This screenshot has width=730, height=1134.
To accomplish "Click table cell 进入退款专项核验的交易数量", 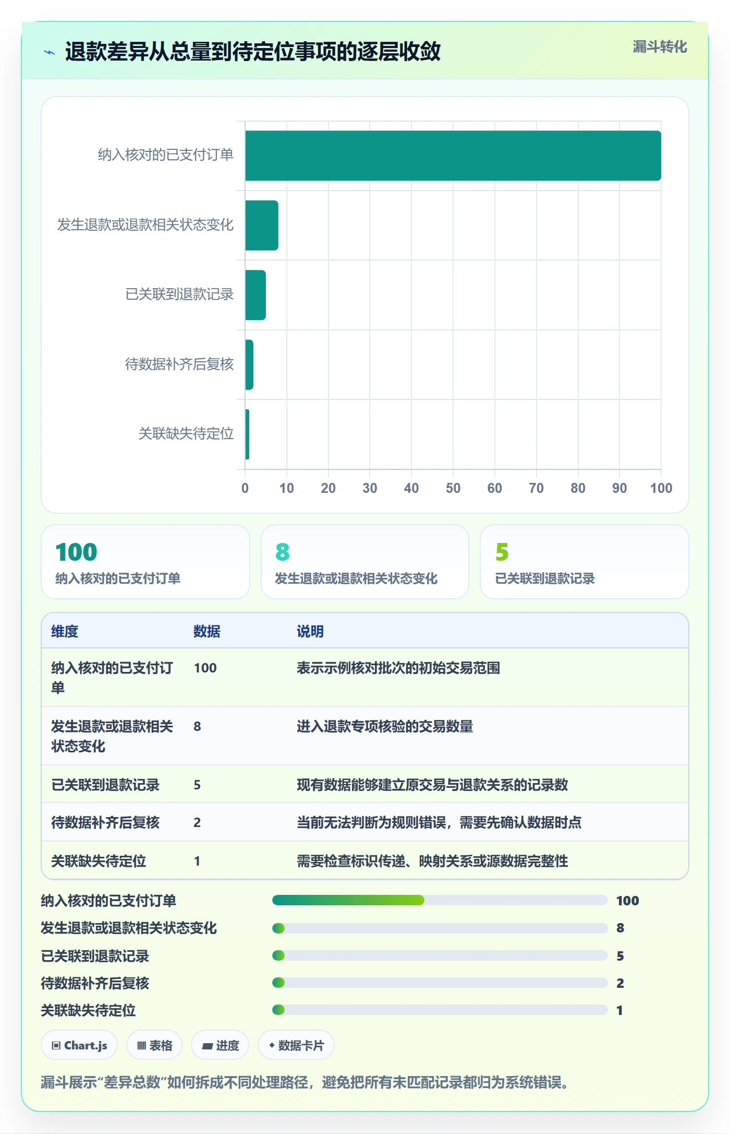I will point(385,726).
